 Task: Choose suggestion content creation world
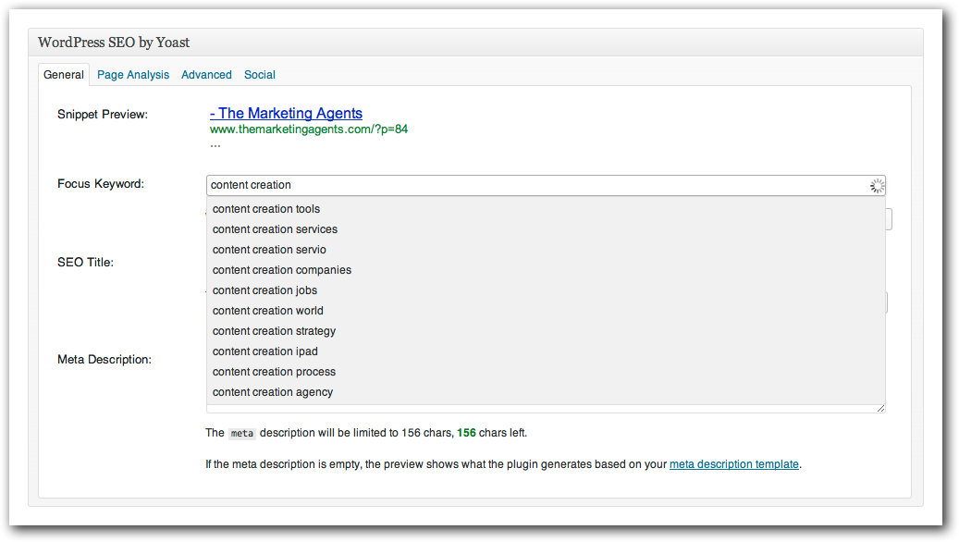click(x=546, y=311)
